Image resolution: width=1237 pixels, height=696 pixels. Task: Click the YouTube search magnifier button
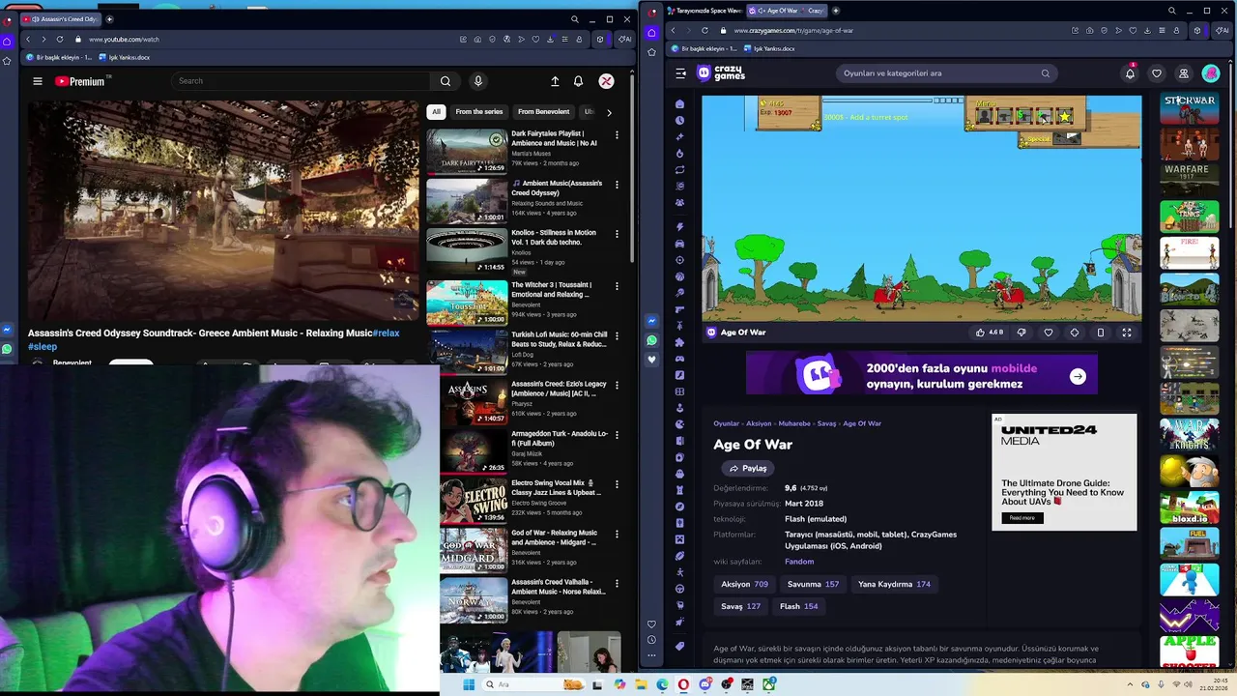pos(446,81)
